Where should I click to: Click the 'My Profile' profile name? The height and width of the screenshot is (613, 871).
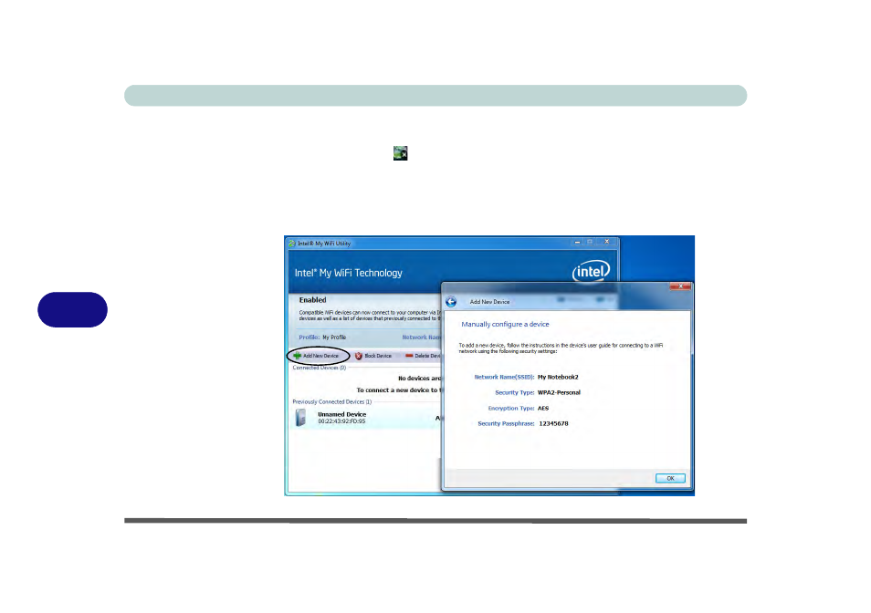point(334,338)
